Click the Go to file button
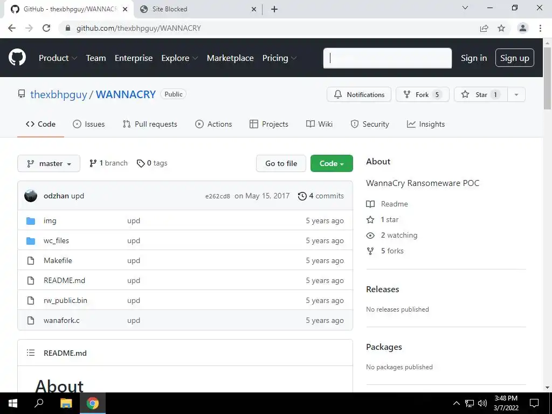Screen dimensions: 552x414 click(281, 163)
